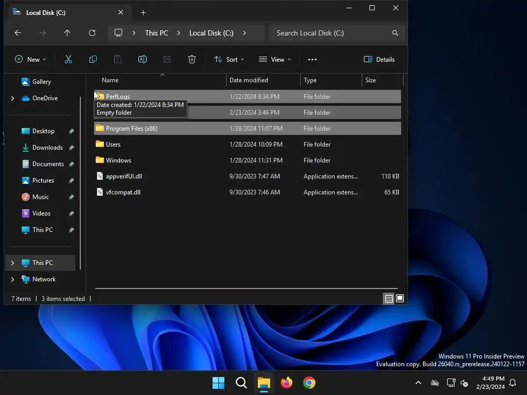Select the vfcompat.dll file

248,192
